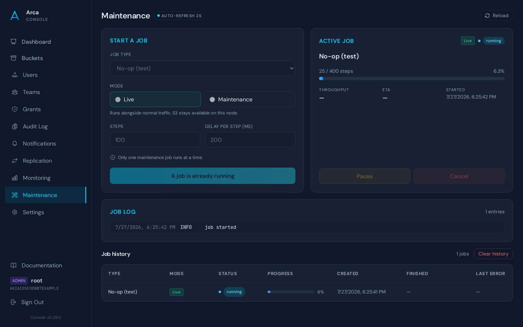523x327 pixels.
Task: Open the Grants page
Action: pyautogui.click(x=45, y=109)
